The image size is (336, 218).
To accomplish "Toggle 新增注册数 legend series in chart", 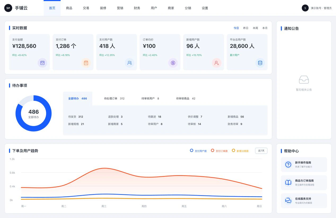I will point(240,151).
